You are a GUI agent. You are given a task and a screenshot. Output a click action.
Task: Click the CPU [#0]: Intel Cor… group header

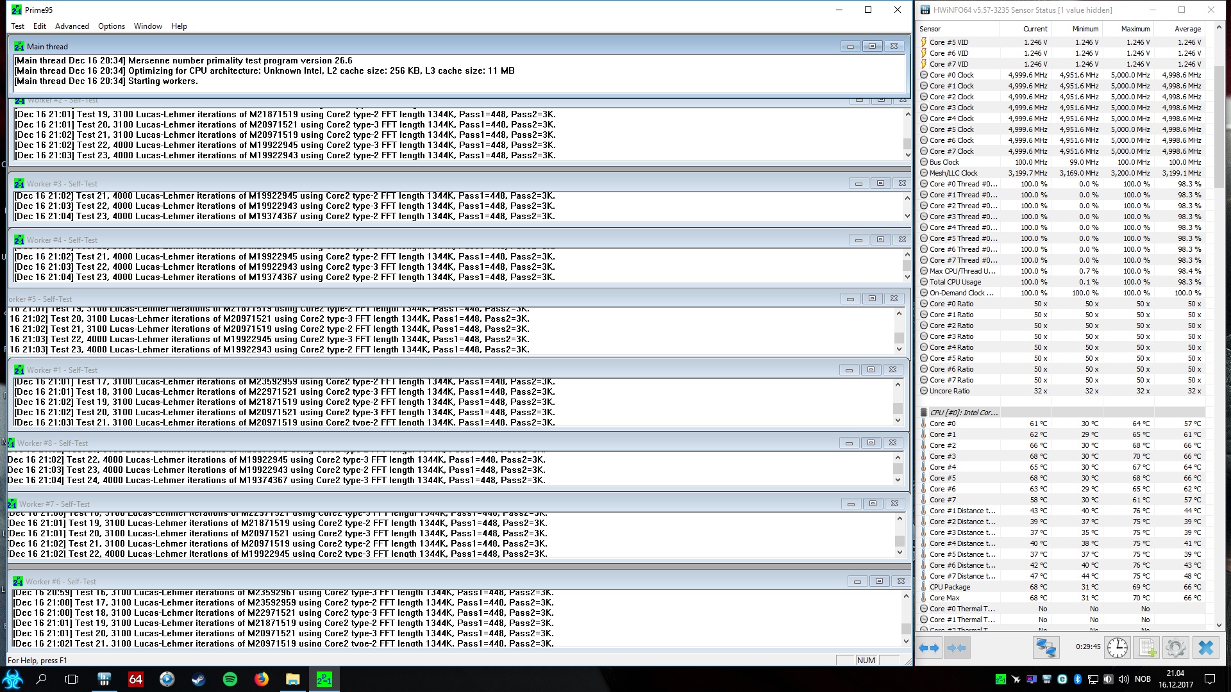pos(1061,413)
